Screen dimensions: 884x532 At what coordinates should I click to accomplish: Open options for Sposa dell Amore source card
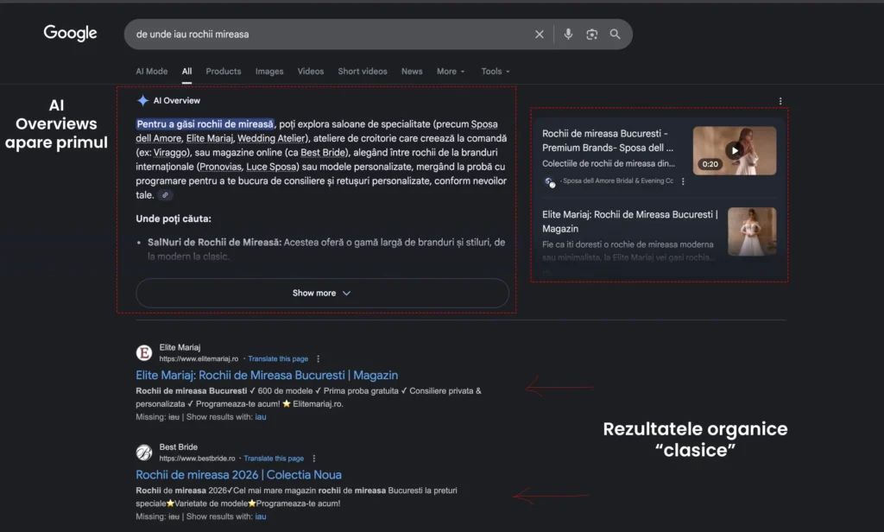pos(683,181)
